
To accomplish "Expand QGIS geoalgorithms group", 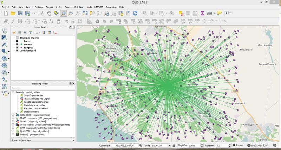I will click(13, 128).
